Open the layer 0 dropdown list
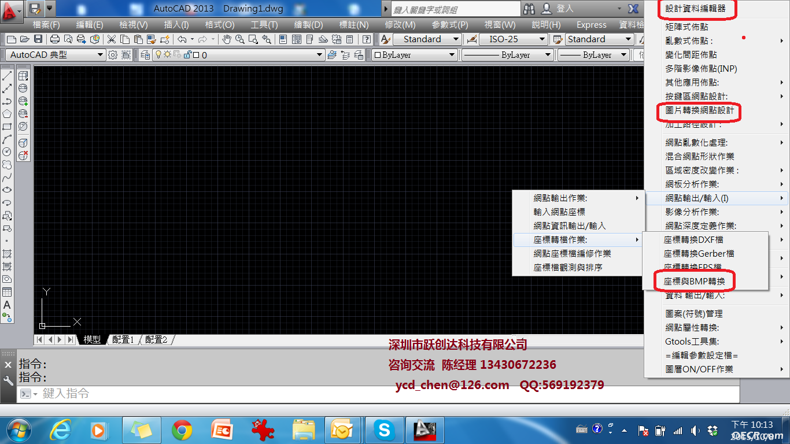This screenshot has width=790, height=444. point(319,55)
